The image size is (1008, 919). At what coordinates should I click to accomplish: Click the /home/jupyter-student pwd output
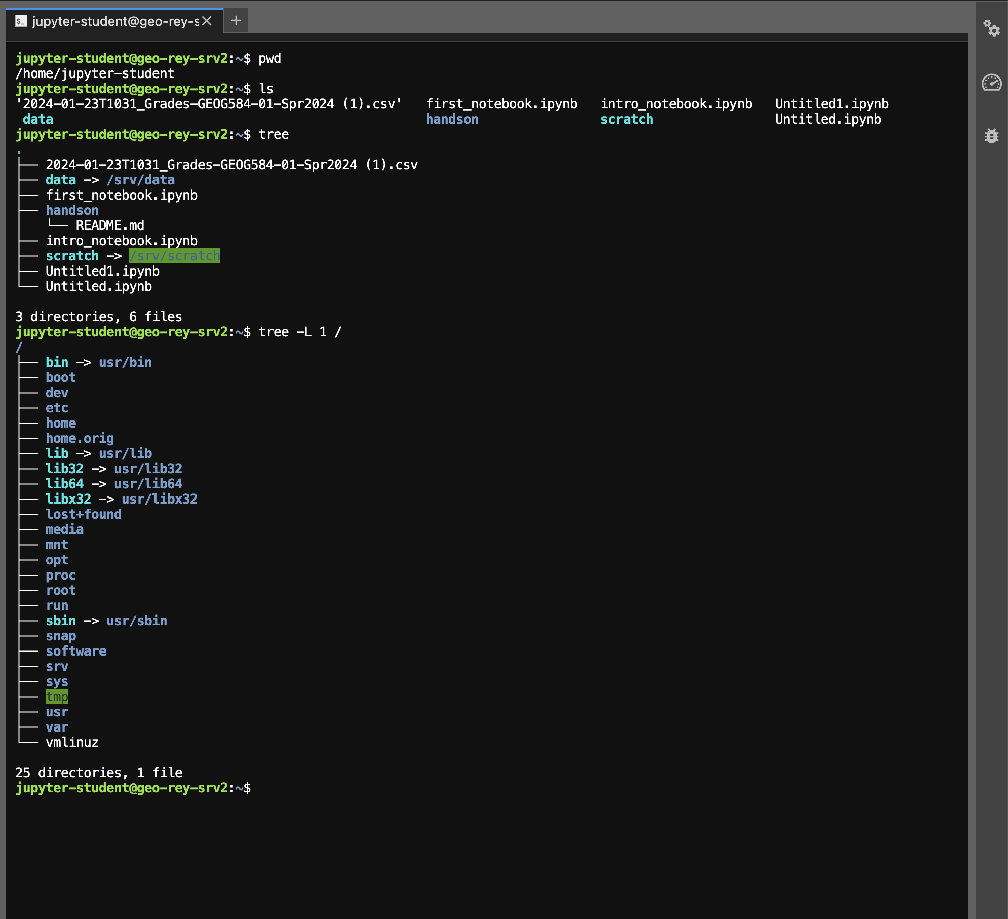coord(95,73)
